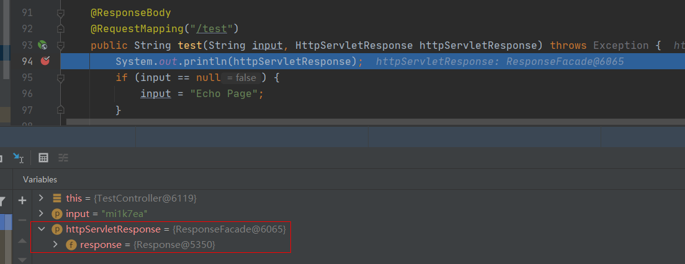
Task: Collapse the if block fold on line 95
Action: click(x=60, y=77)
